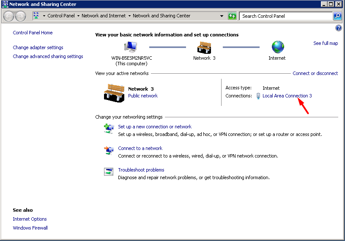
Task: Click the This computer icon in network map
Action: click(131, 47)
